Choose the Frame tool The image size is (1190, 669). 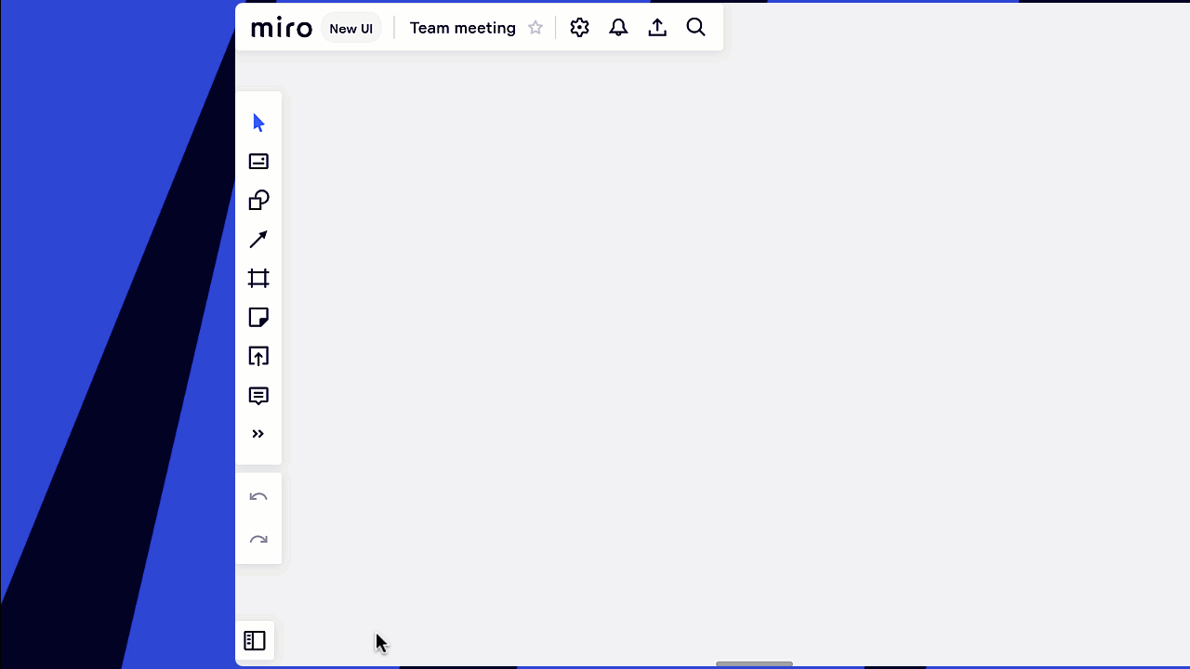tap(258, 279)
